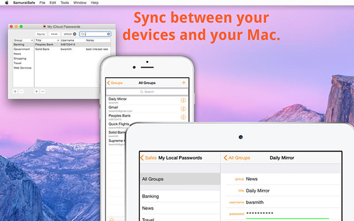Open the Help menu
This screenshot has height=221, width=354.
point(94,3)
